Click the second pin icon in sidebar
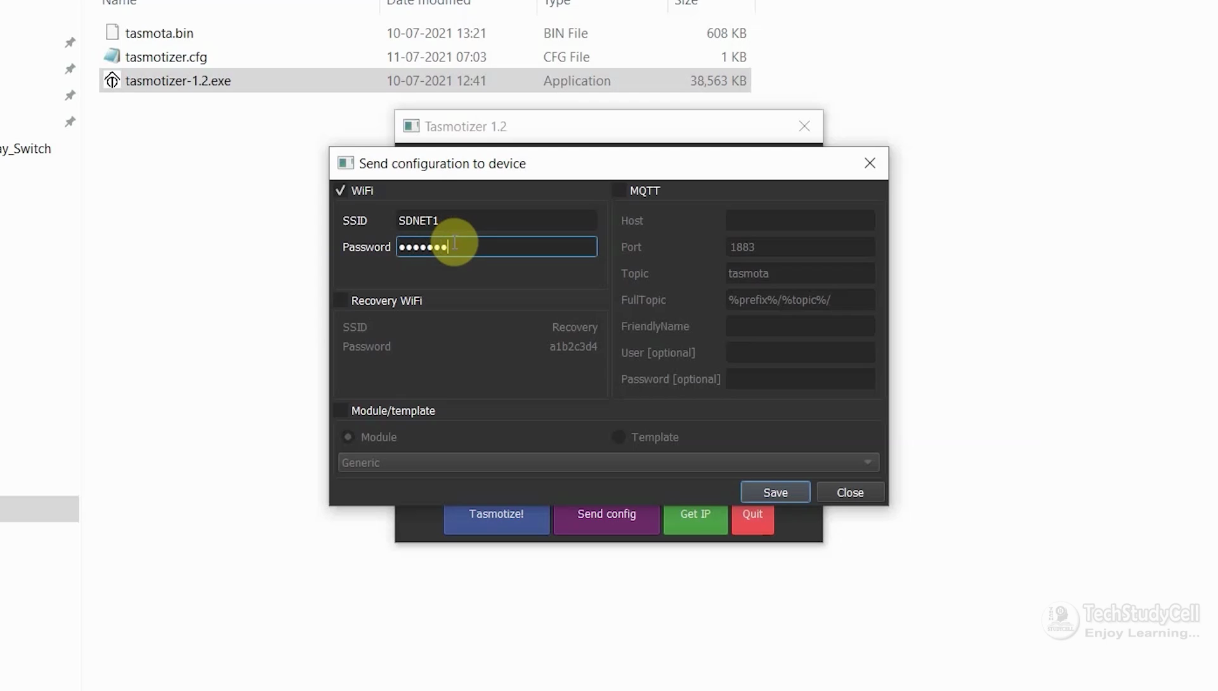 70,68
